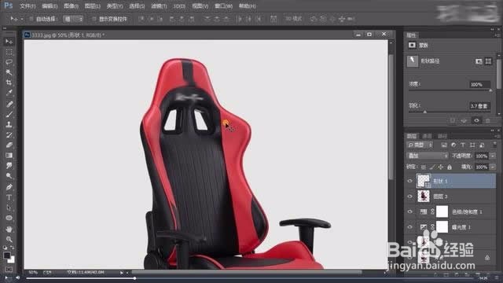Select the Rectangular Marquee tool
Screen dimensions: 503x283
pos(9,52)
